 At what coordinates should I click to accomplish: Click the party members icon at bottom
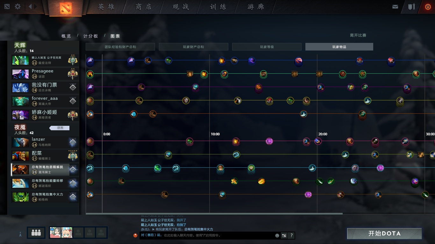[x=36, y=233]
